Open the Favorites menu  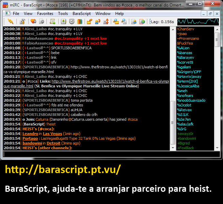click(x=45, y=14)
